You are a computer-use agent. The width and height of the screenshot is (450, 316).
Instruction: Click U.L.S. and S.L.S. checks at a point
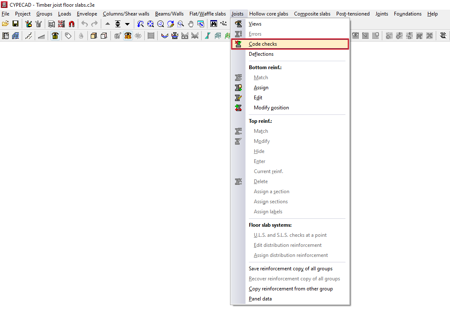(290, 235)
